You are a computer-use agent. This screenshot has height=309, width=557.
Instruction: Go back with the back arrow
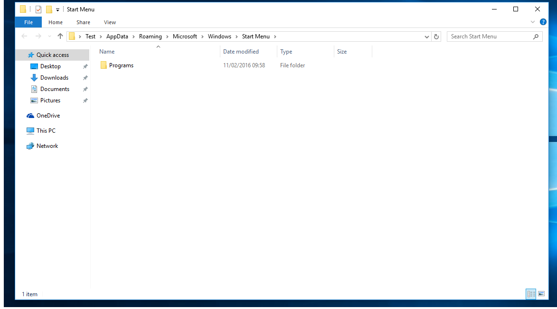coord(24,36)
